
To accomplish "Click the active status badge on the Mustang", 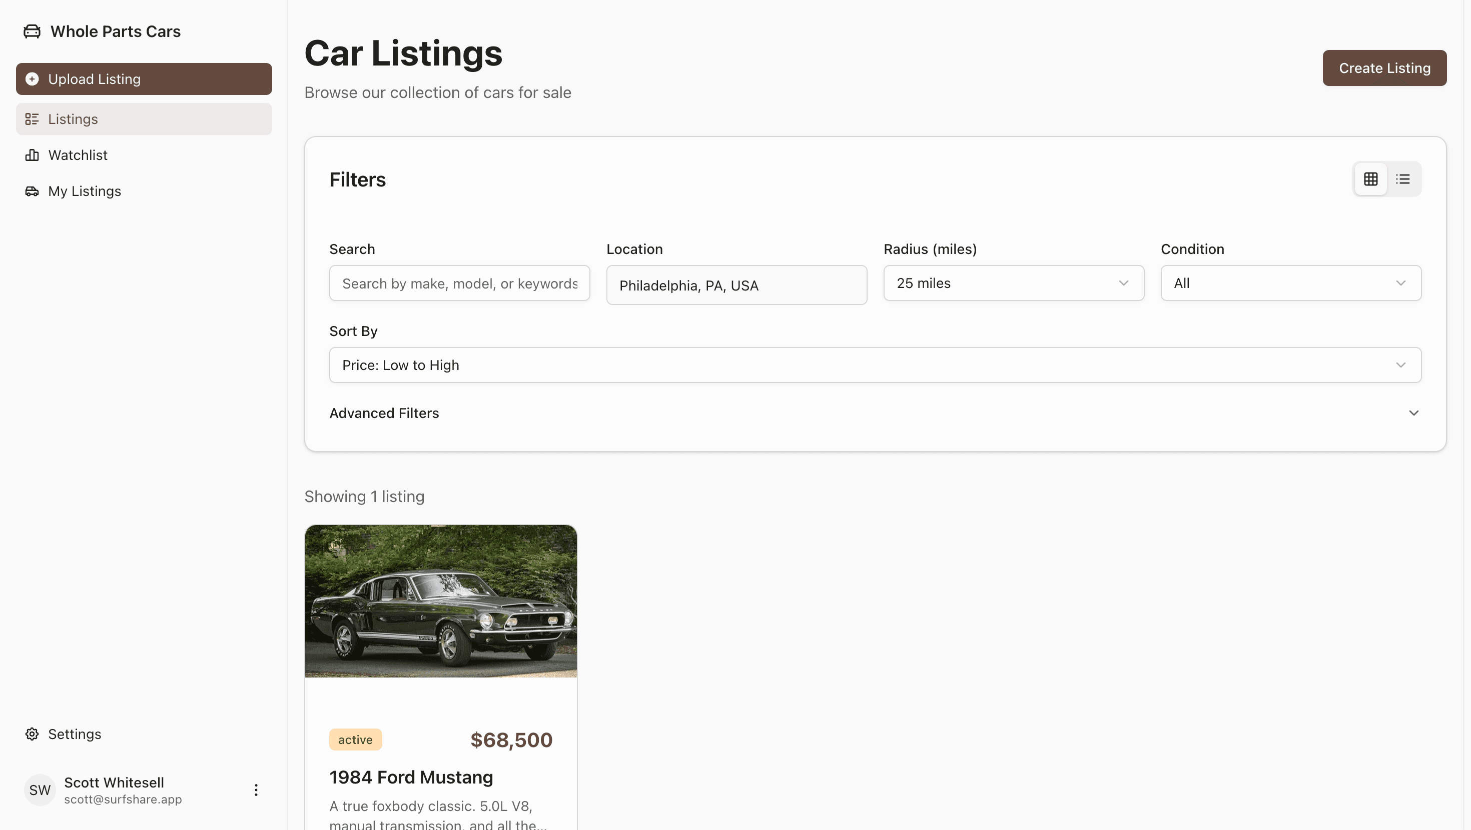I will coord(355,739).
